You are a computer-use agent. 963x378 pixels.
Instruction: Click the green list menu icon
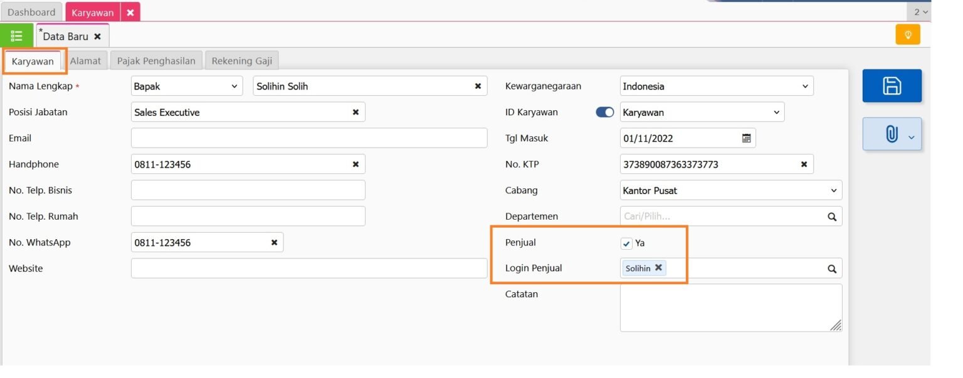click(x=17, y=36)
